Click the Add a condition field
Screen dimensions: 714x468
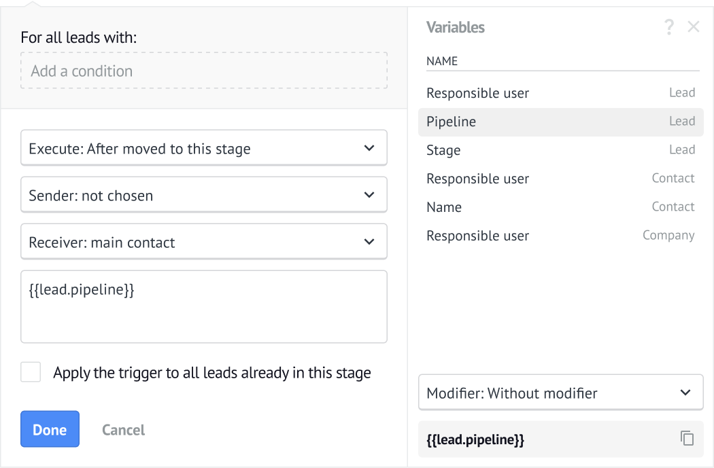pos(204,71)
